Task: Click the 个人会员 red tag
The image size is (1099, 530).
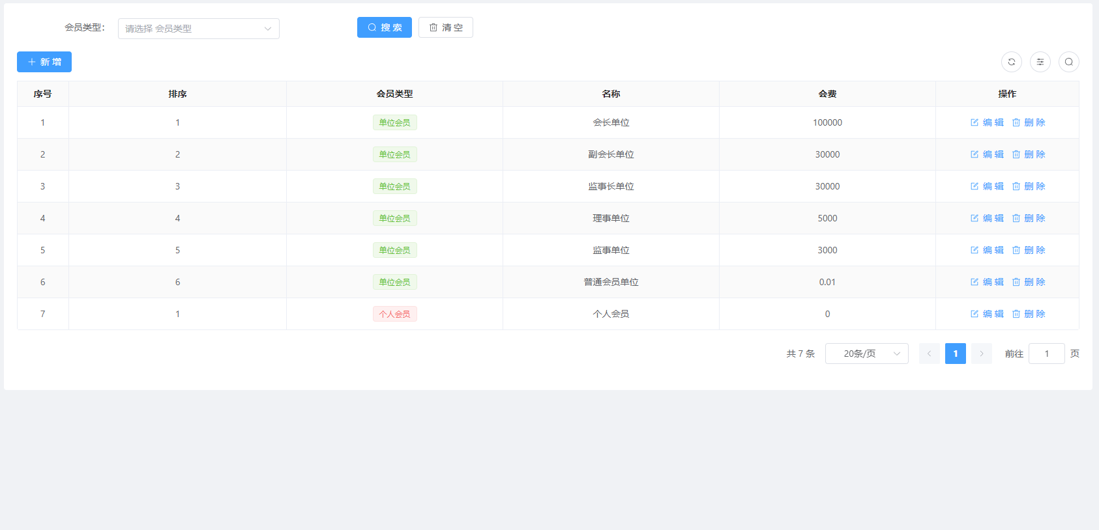Action: 394,314
